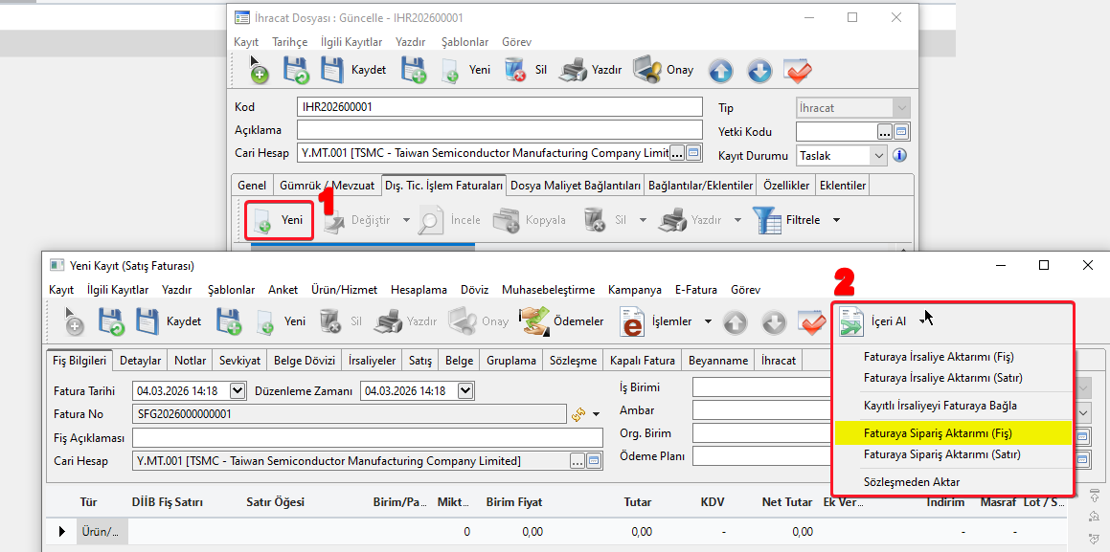Click the İşlemler e-document icon
The image size is (1110, 552).
tap(632, 322)
